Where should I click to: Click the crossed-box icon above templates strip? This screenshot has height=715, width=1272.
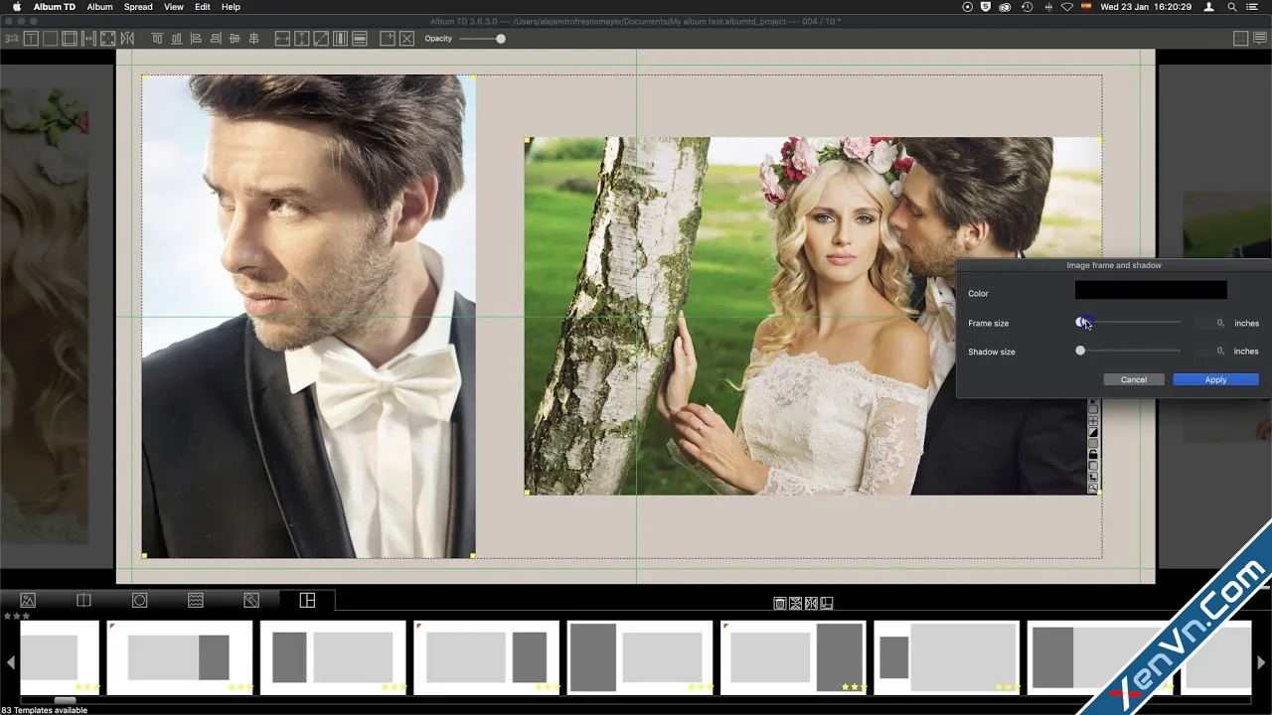click(x=795, y=603)
